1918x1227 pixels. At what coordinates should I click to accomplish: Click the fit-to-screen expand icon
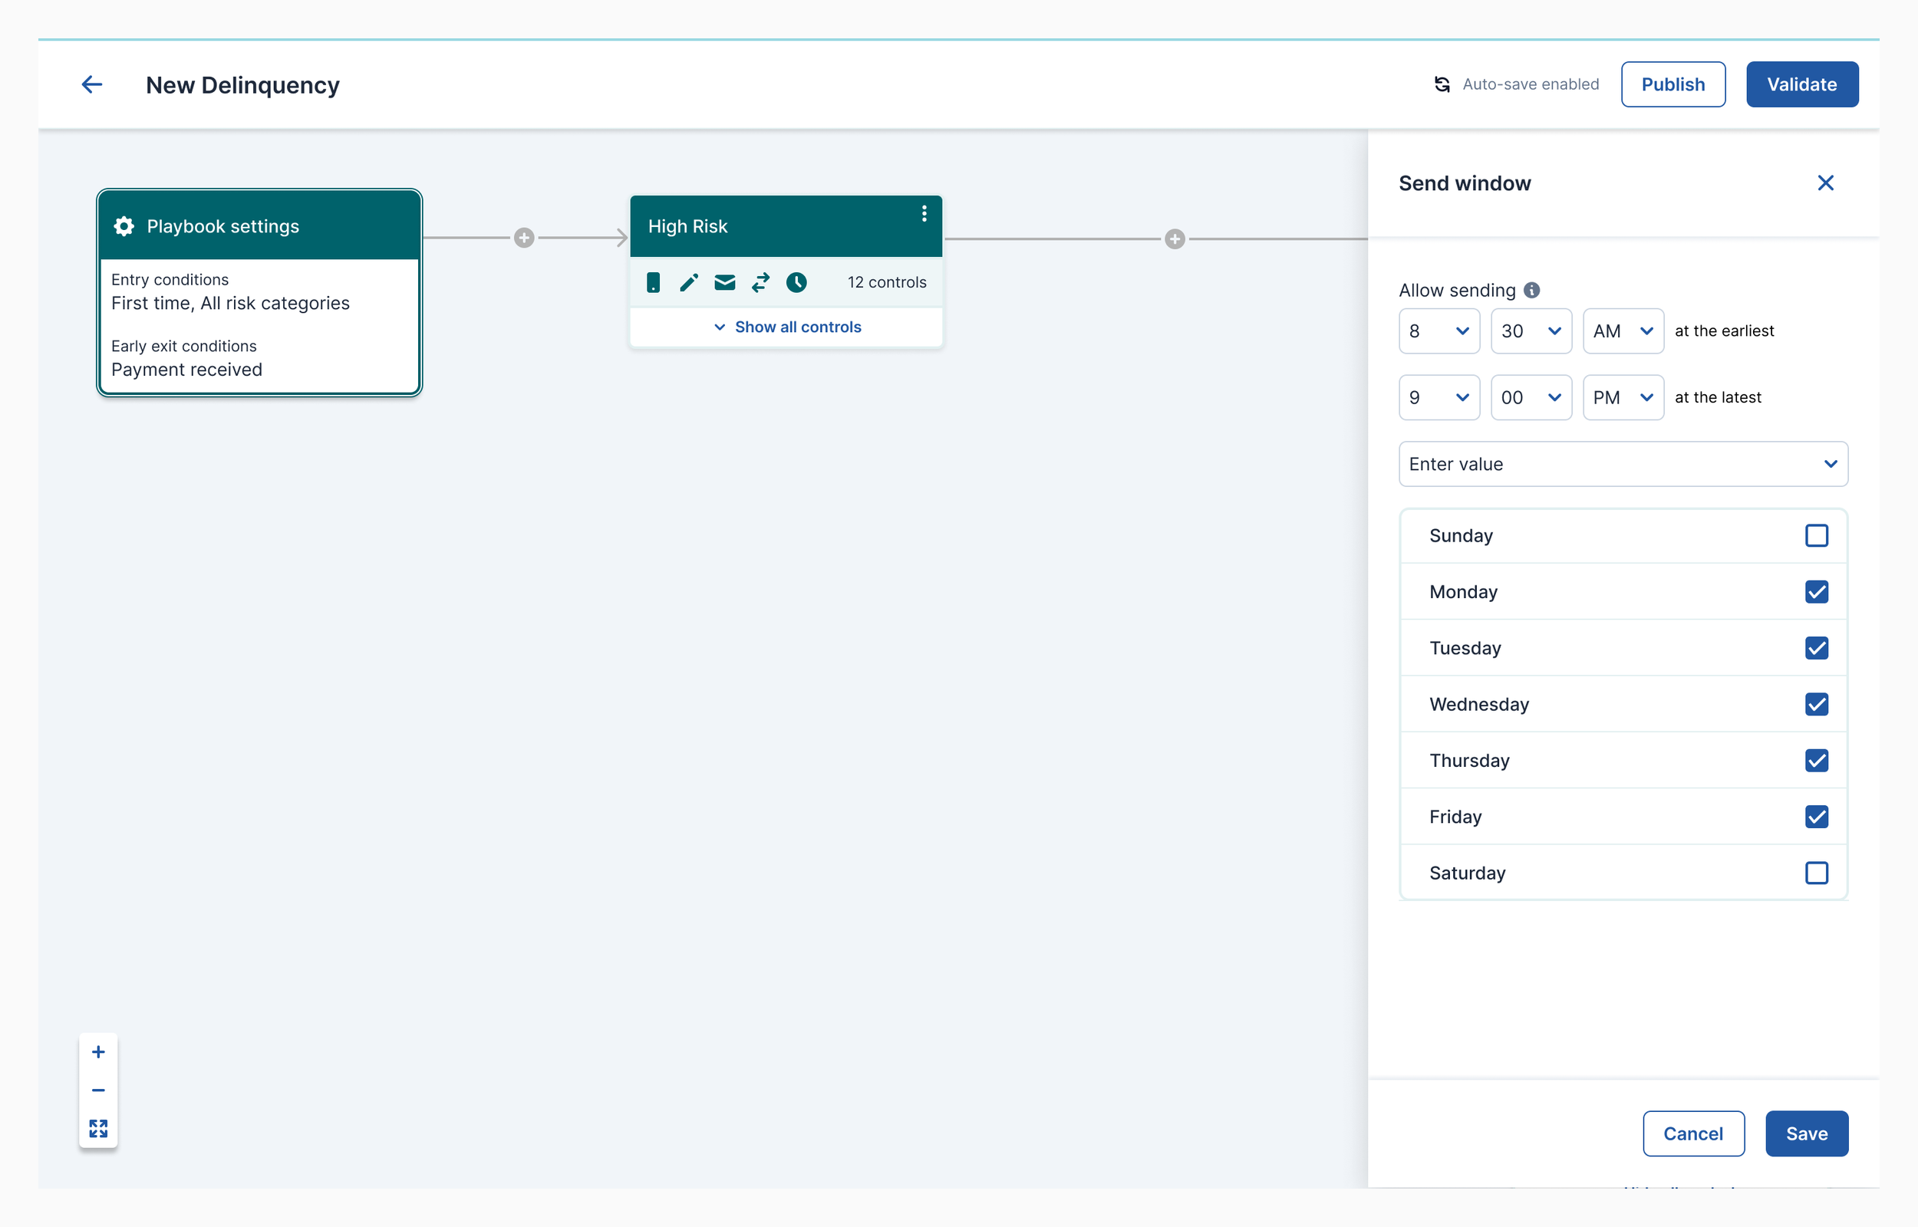[x=98, y=1128]
